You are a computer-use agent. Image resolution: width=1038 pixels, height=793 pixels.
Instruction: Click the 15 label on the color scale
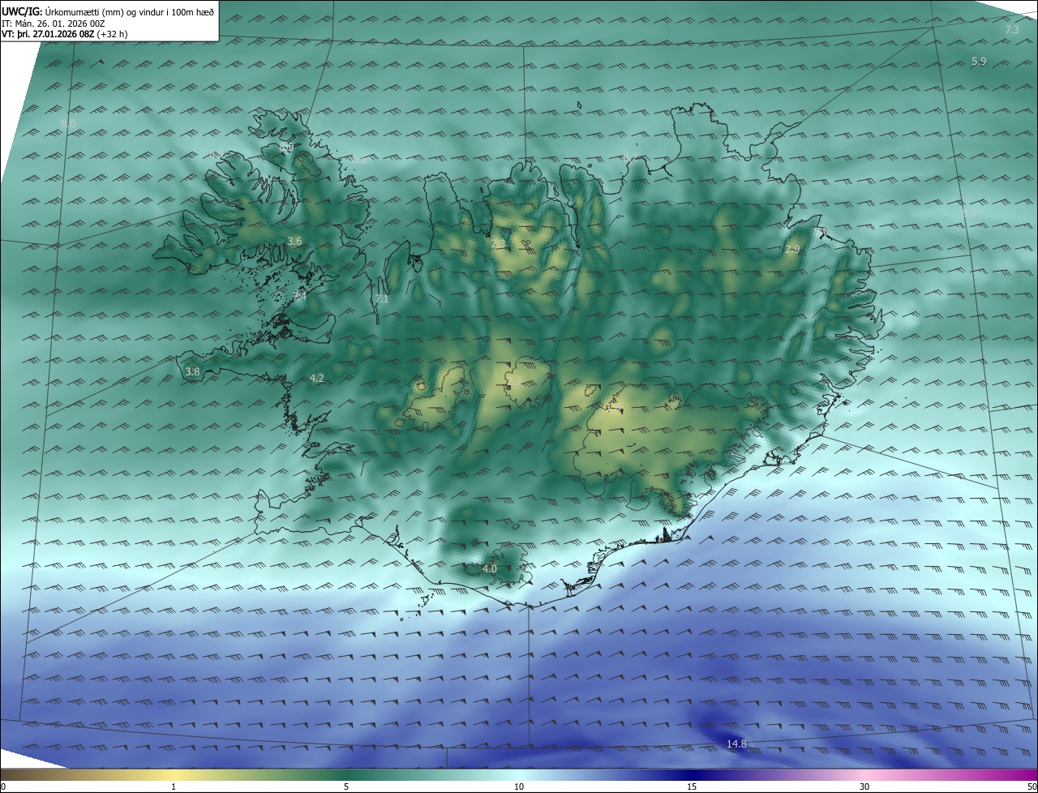(x=692, y=787)
